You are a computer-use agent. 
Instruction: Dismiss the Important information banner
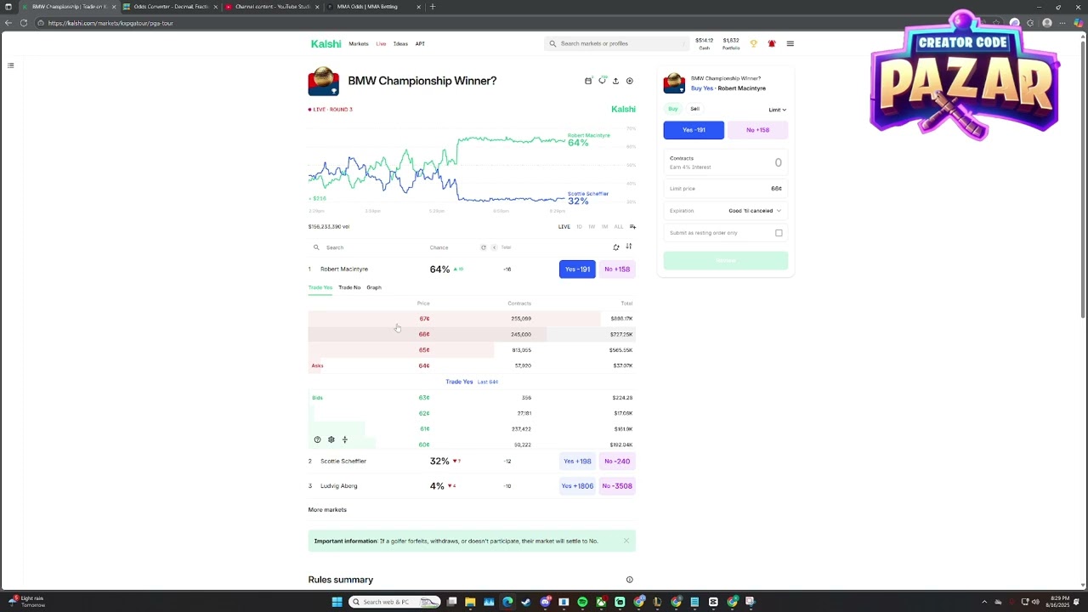click(x=626, y=541)
